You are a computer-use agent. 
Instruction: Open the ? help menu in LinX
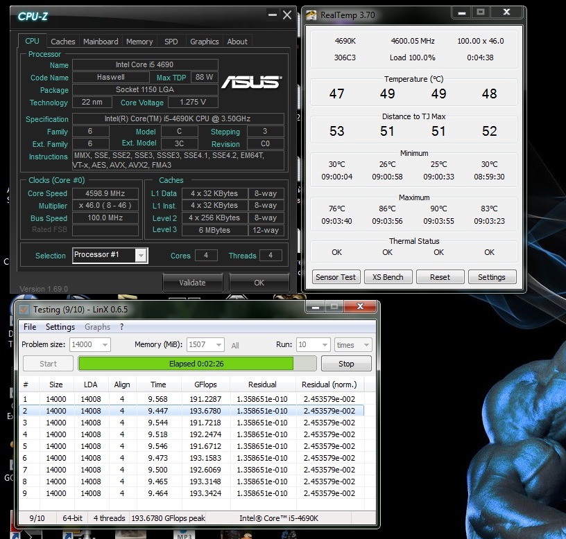[121, 326]
